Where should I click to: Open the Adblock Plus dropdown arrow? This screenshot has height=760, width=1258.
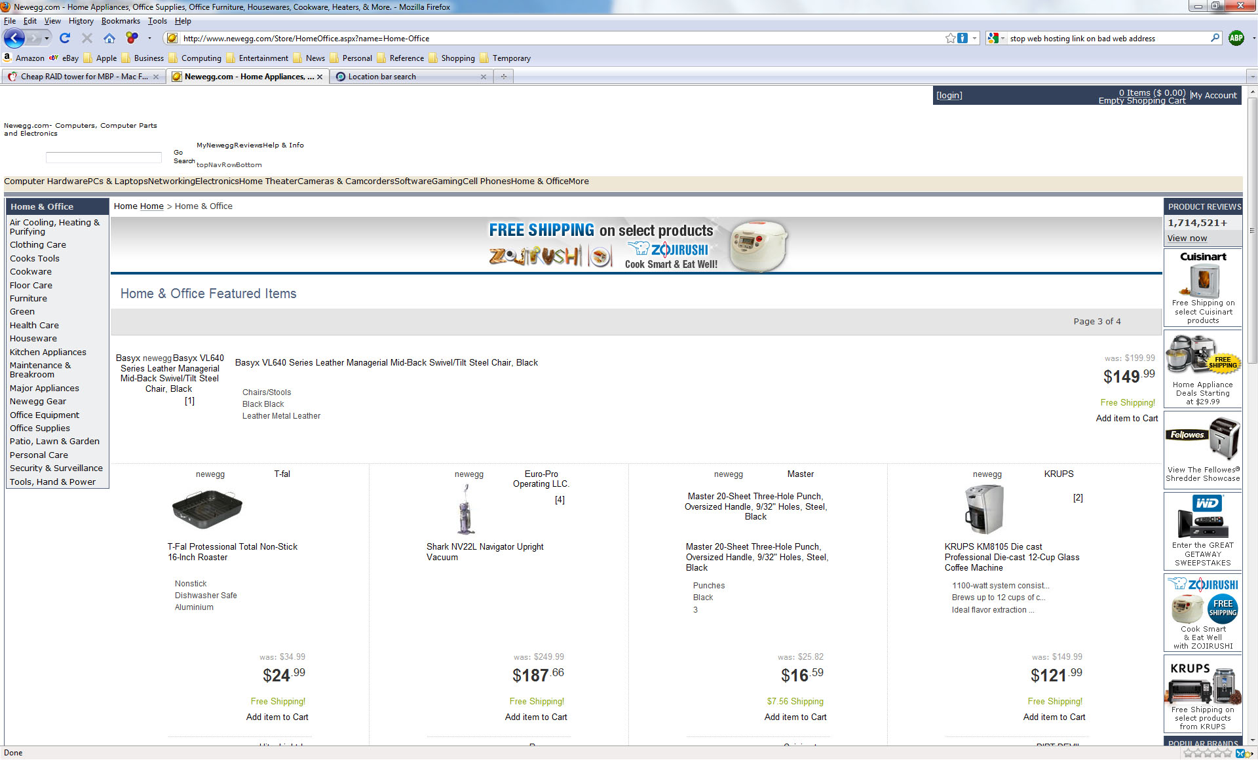(x=1253, y=38)
